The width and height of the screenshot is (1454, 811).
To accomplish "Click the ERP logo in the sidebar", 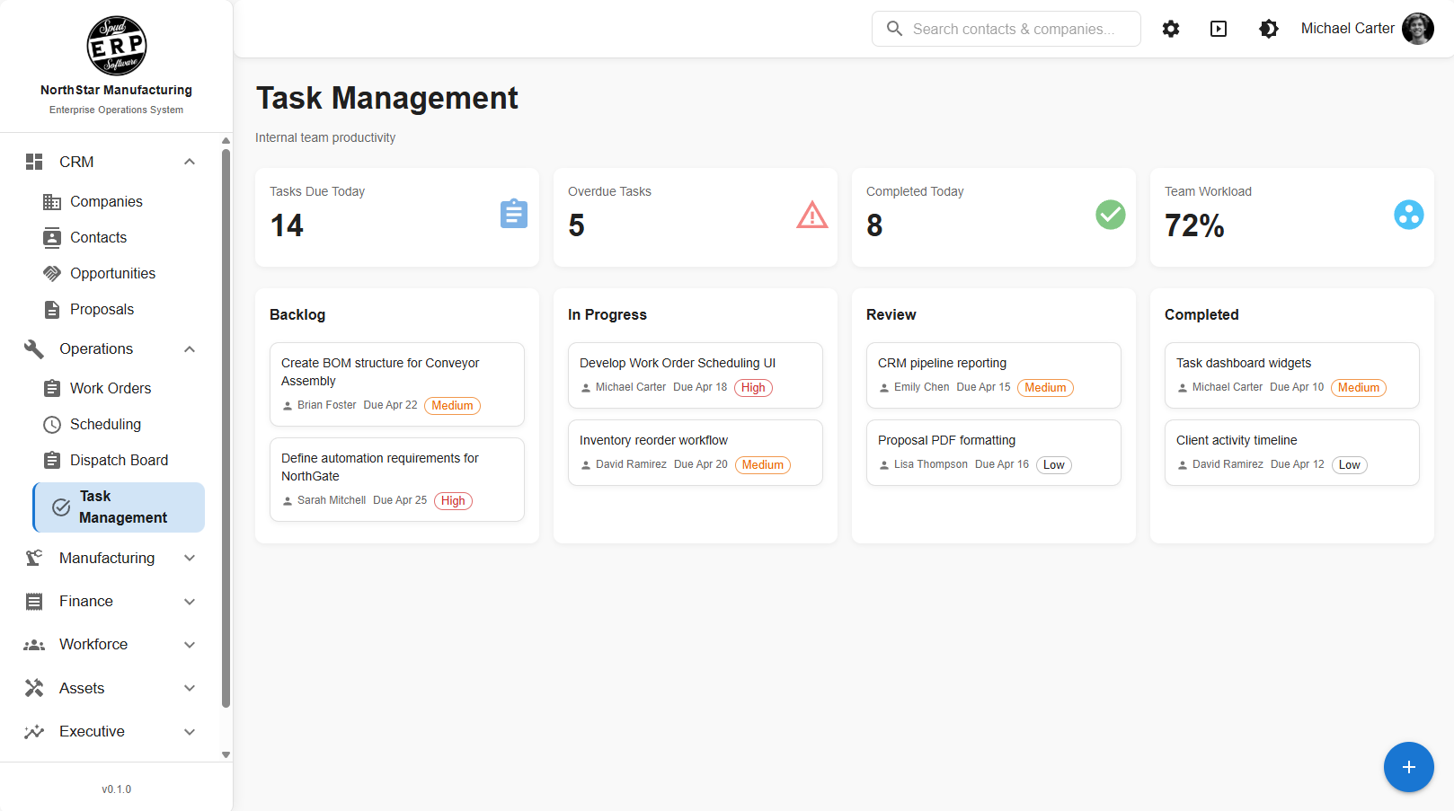I will tap(117, 46).
